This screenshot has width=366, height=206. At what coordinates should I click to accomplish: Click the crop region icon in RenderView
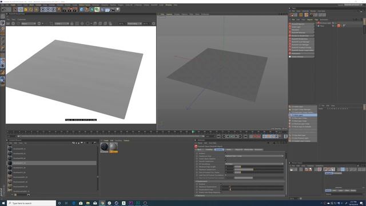coord(51,23)
